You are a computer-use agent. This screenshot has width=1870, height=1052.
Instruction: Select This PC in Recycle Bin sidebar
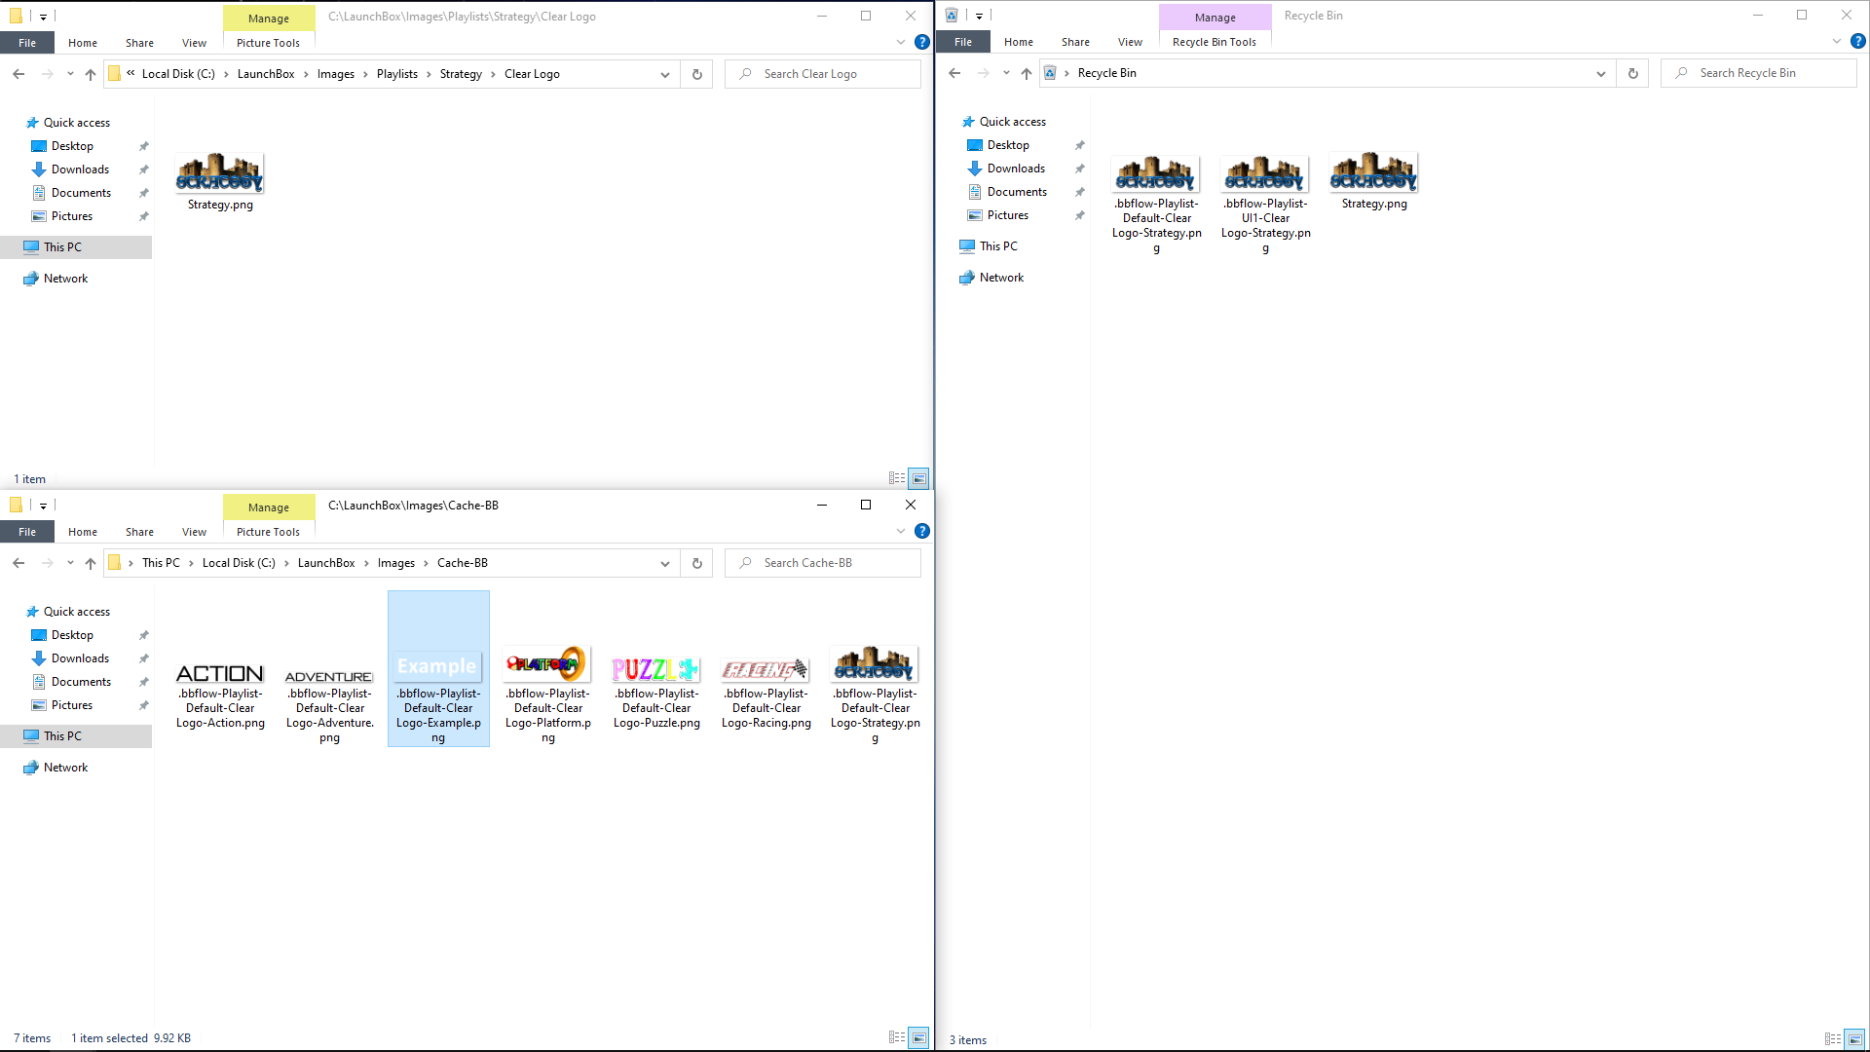(x=998, y=246)
